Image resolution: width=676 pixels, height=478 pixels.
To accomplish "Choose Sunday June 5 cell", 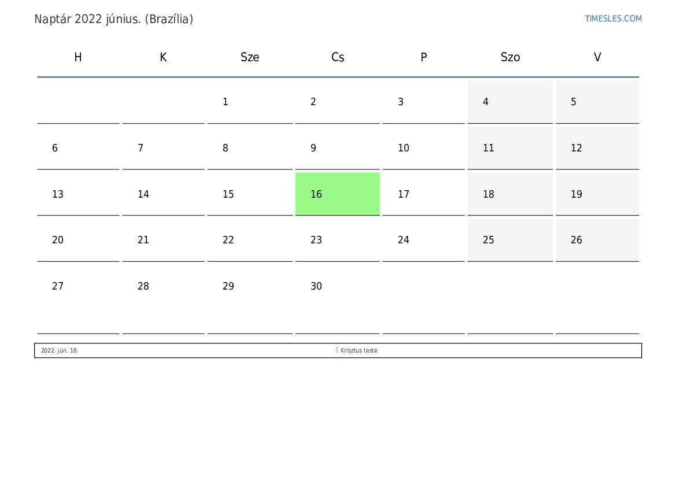I will (x=597, y=102).
